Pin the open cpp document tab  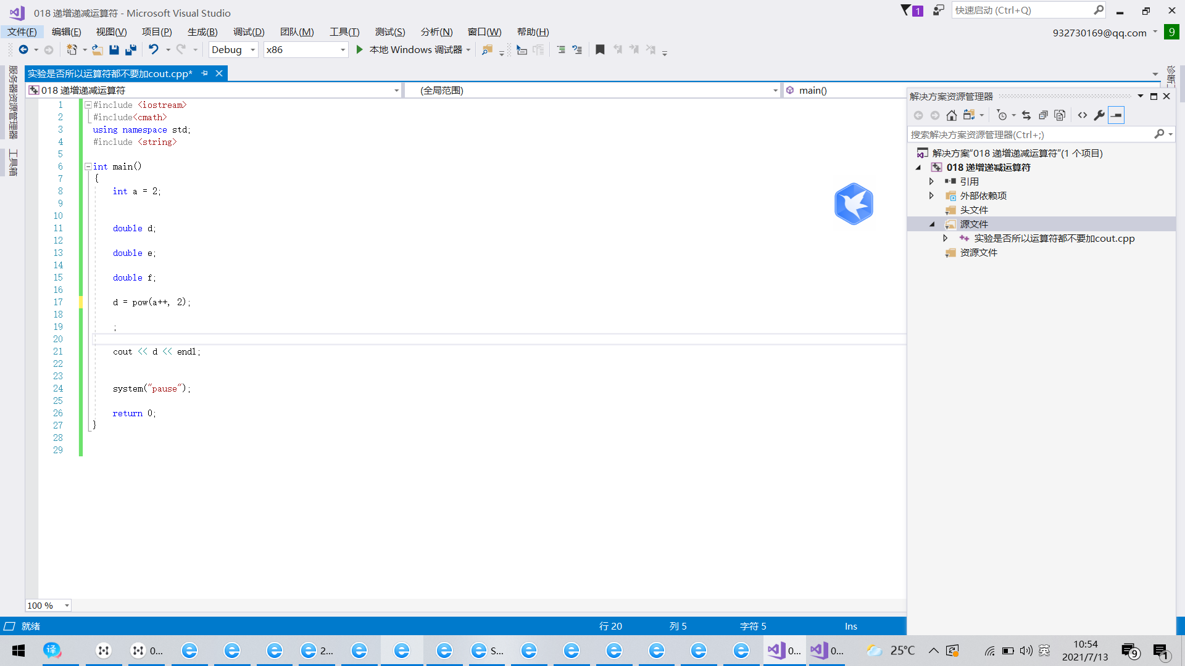pos(204,73)
